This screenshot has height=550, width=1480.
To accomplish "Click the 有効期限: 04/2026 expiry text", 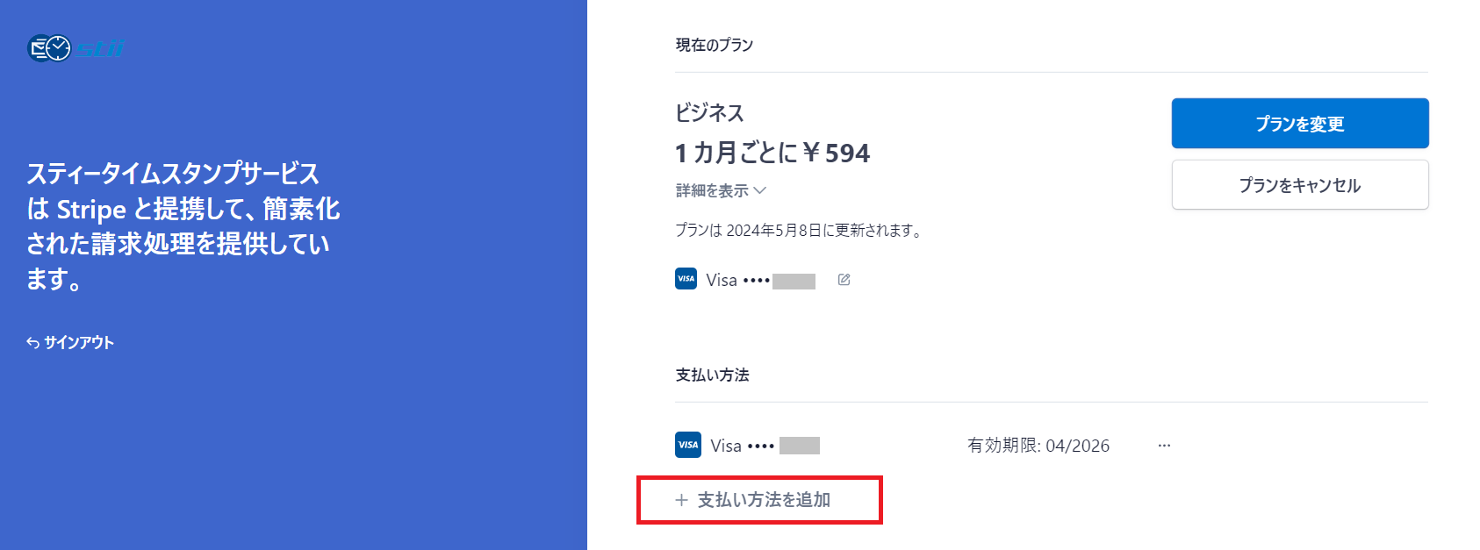I will (1038, 446).
